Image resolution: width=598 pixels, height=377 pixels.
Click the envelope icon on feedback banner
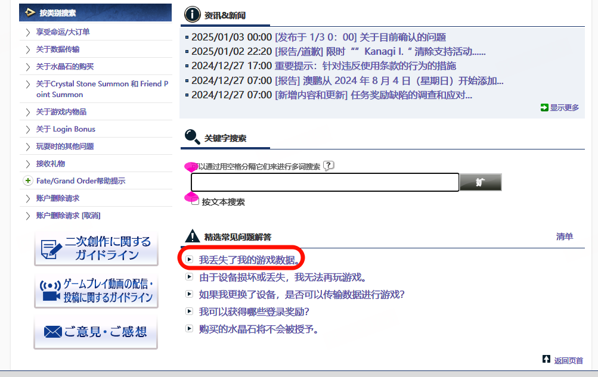pyautogui.click(x=52, y=332)
